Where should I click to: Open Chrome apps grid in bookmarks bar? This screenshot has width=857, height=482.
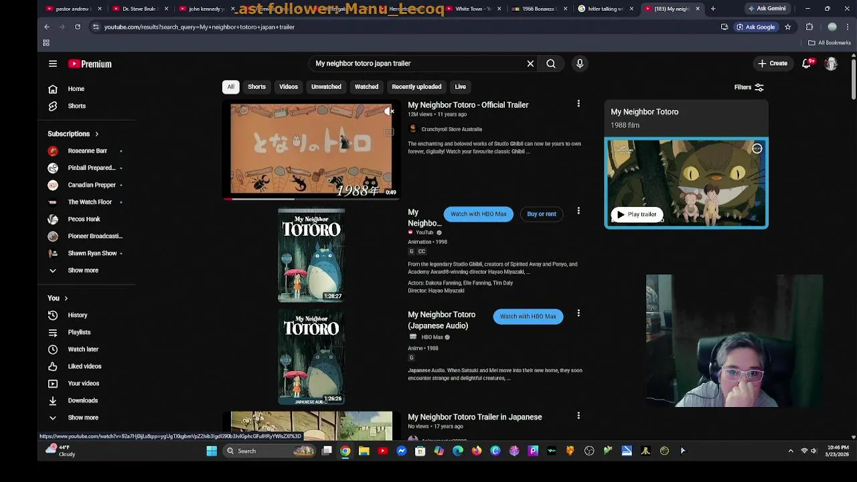pos(46,43)
